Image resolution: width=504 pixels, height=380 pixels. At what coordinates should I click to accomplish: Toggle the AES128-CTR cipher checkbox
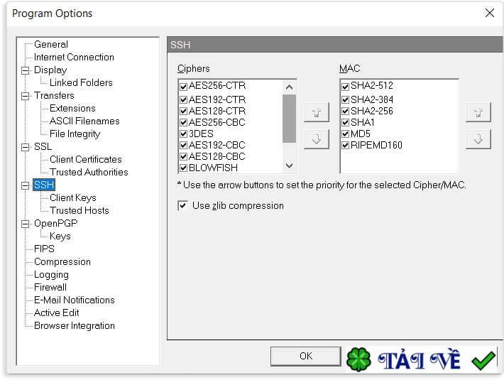[x=184, y=112]
